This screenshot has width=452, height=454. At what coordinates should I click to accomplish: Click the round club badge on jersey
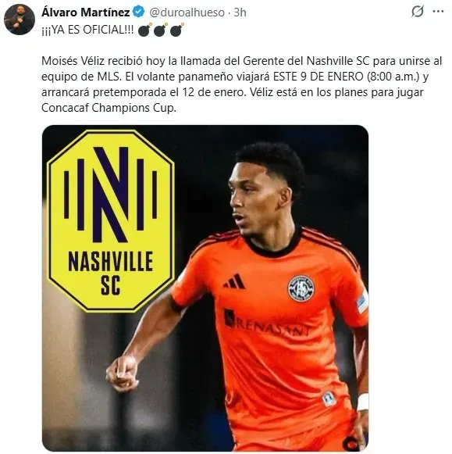301,288
